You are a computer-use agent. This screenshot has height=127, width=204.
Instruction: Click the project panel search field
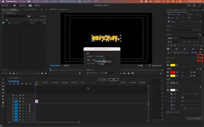tap(14, 16)
